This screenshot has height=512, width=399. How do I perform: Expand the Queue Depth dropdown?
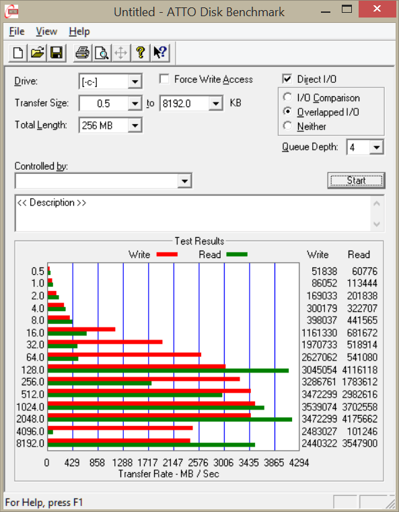(x=376, y=148)
